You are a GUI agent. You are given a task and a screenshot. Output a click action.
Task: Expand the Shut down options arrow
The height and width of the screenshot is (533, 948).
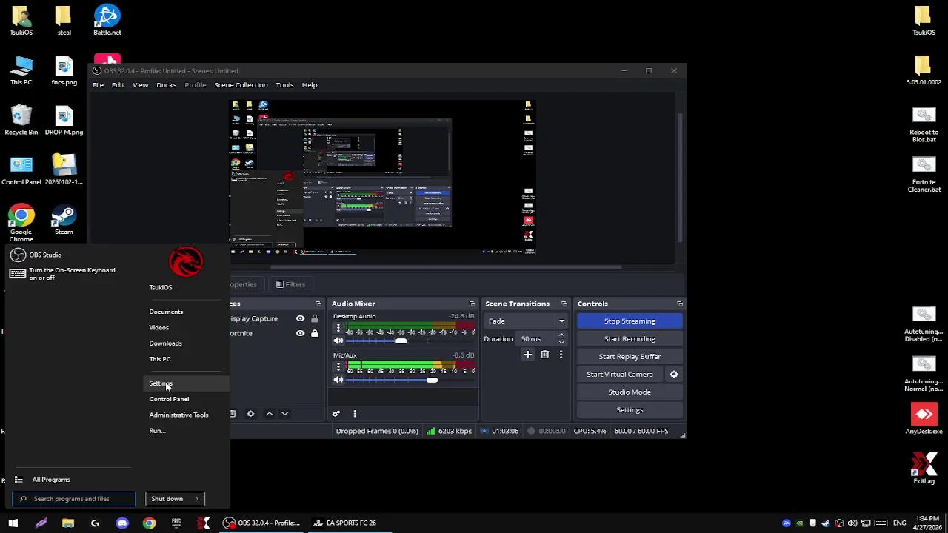pyautogui.click(x=197, y=499)
